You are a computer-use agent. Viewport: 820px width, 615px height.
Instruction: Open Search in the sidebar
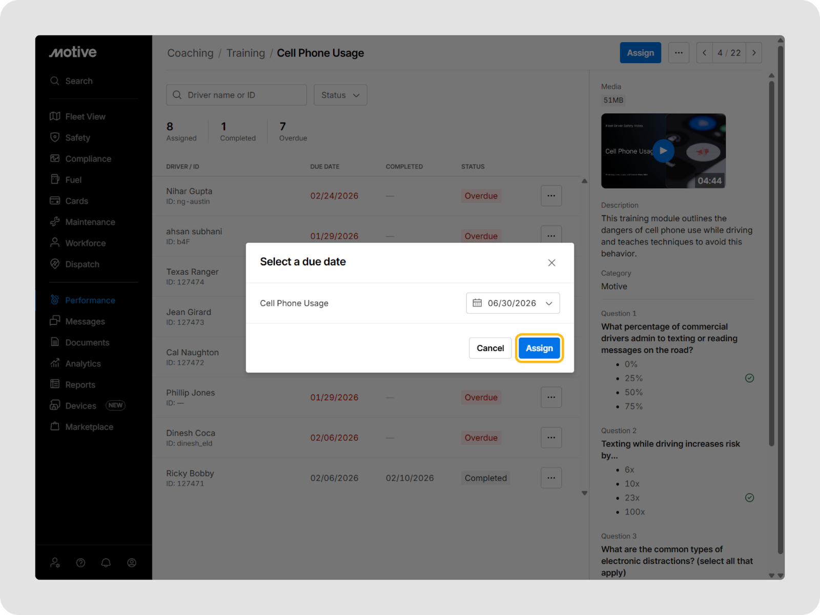(x=71, y=81)
